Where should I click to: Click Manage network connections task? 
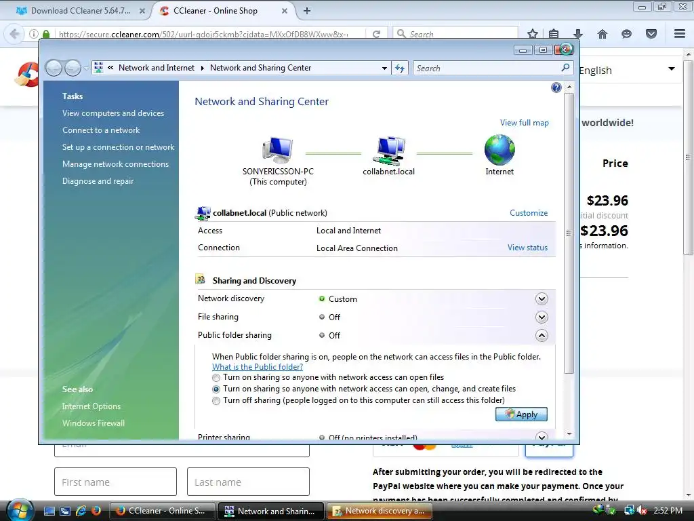point(115,164)
